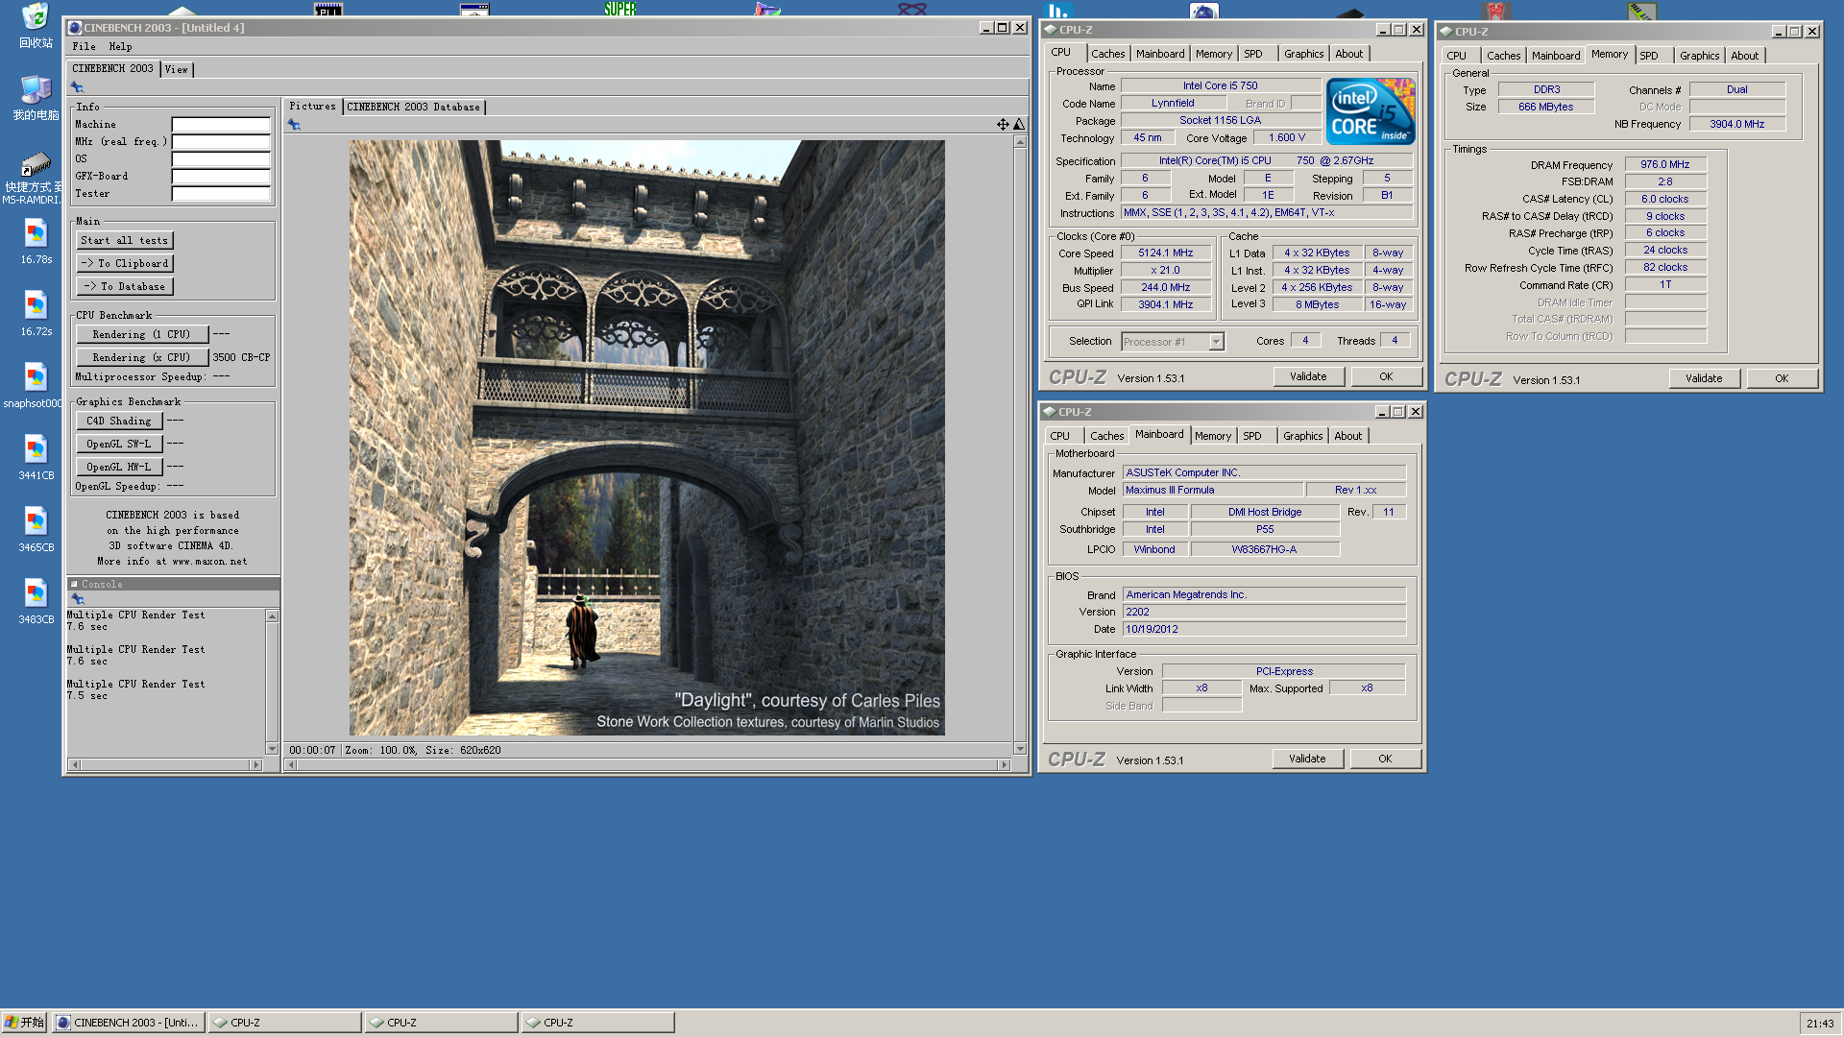Click OK in the CPU-Z Mainboard window
Image resolution: width=1844 pixels, height=1037 pixels.
pyautogui.click(x=1385, y=759)
